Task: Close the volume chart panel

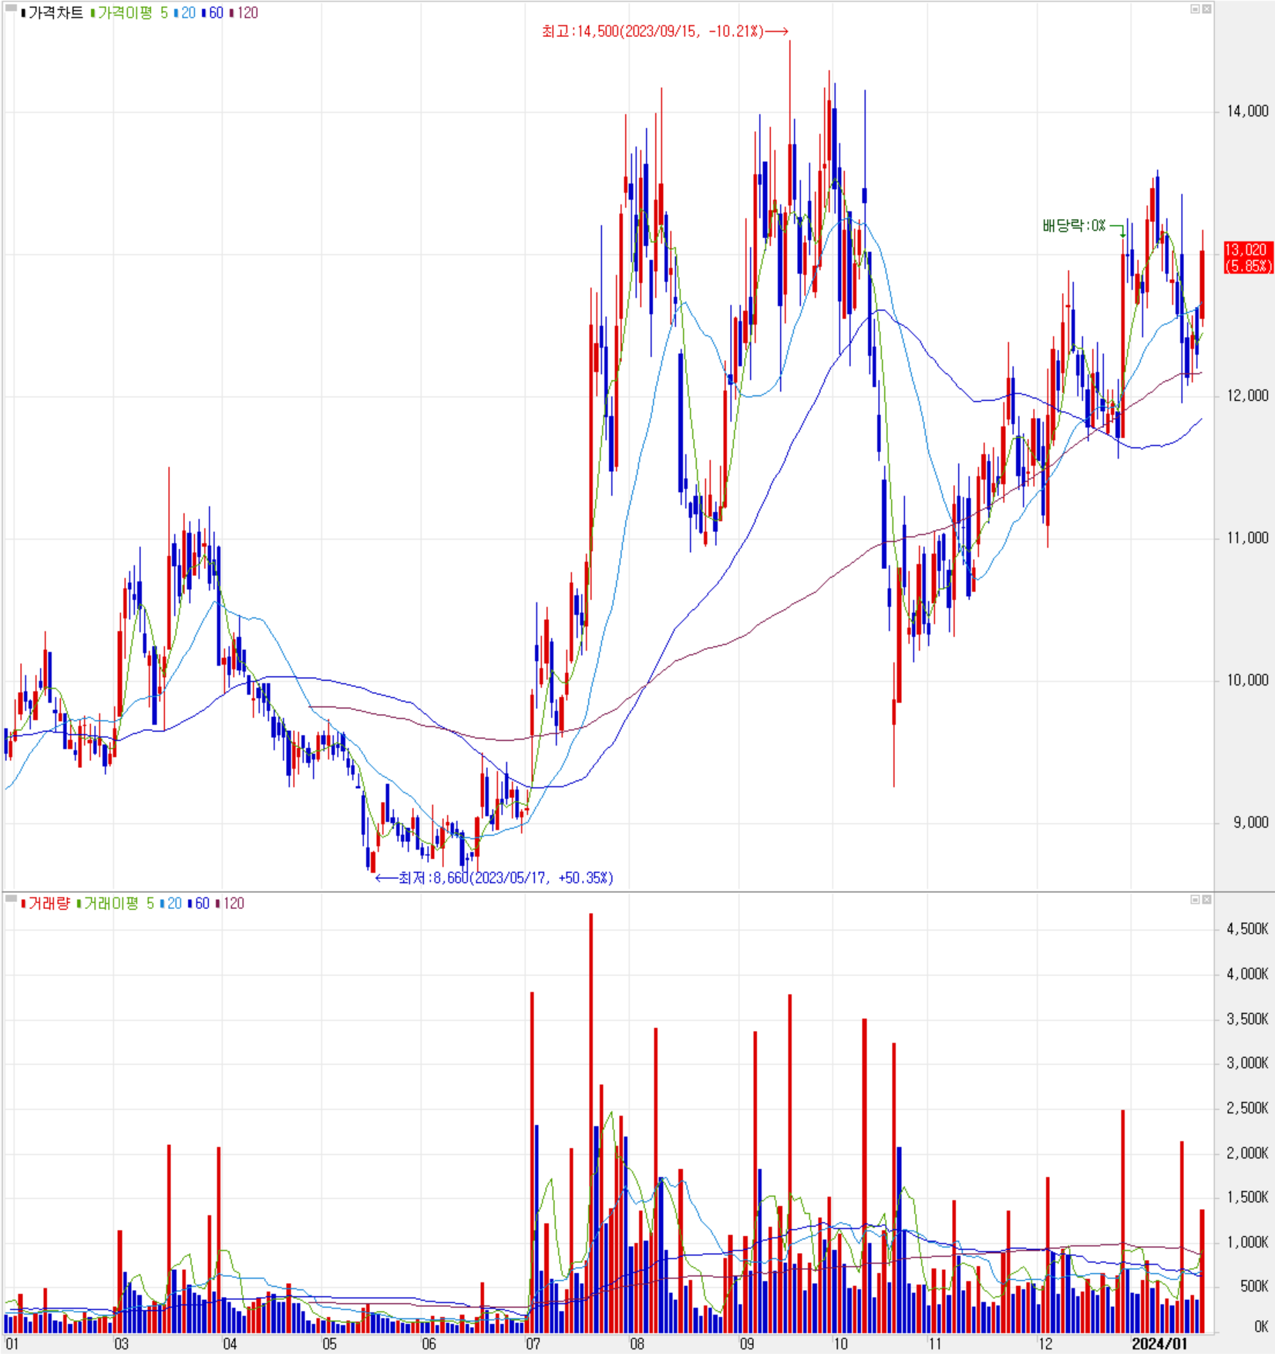Action: [x=1206, y=899]
